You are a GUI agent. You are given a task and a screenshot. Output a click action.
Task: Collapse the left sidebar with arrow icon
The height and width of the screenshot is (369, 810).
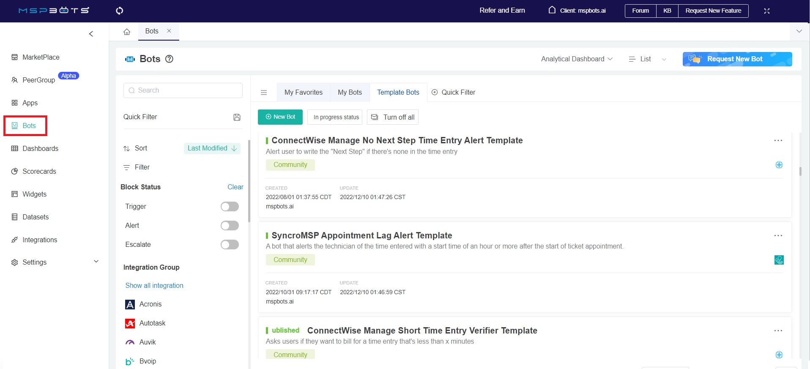tap(91, 34)
